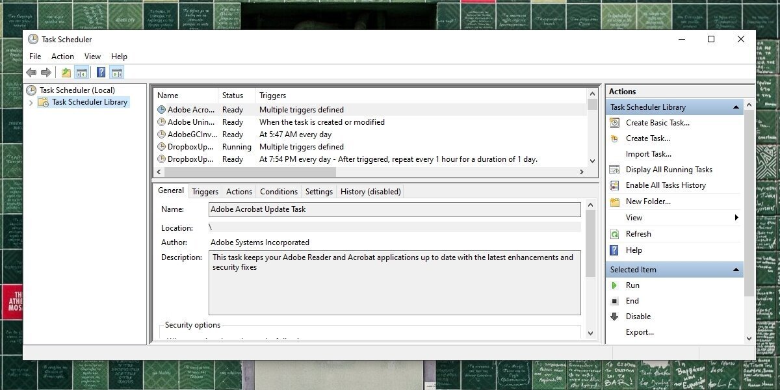The height and width of the screenshot is (390, 780).
Task: Select the AdobeGCInv... task row
Action: [191, 135]
